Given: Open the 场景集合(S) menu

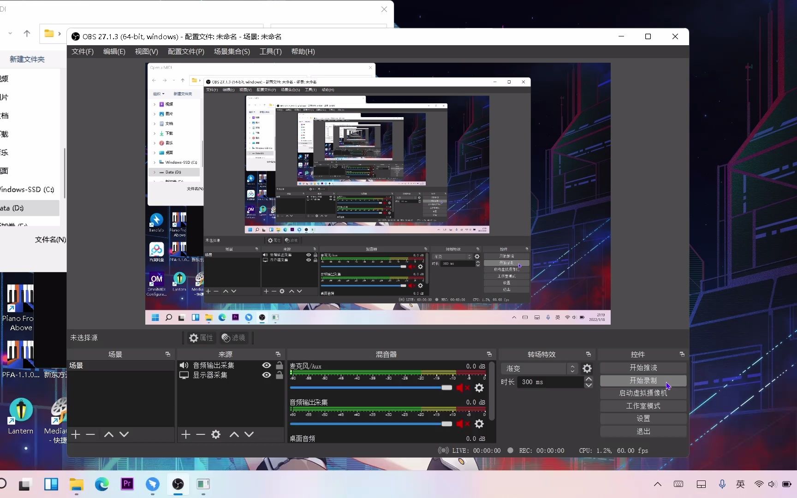Looking at the screenshot, I should 232,52.
